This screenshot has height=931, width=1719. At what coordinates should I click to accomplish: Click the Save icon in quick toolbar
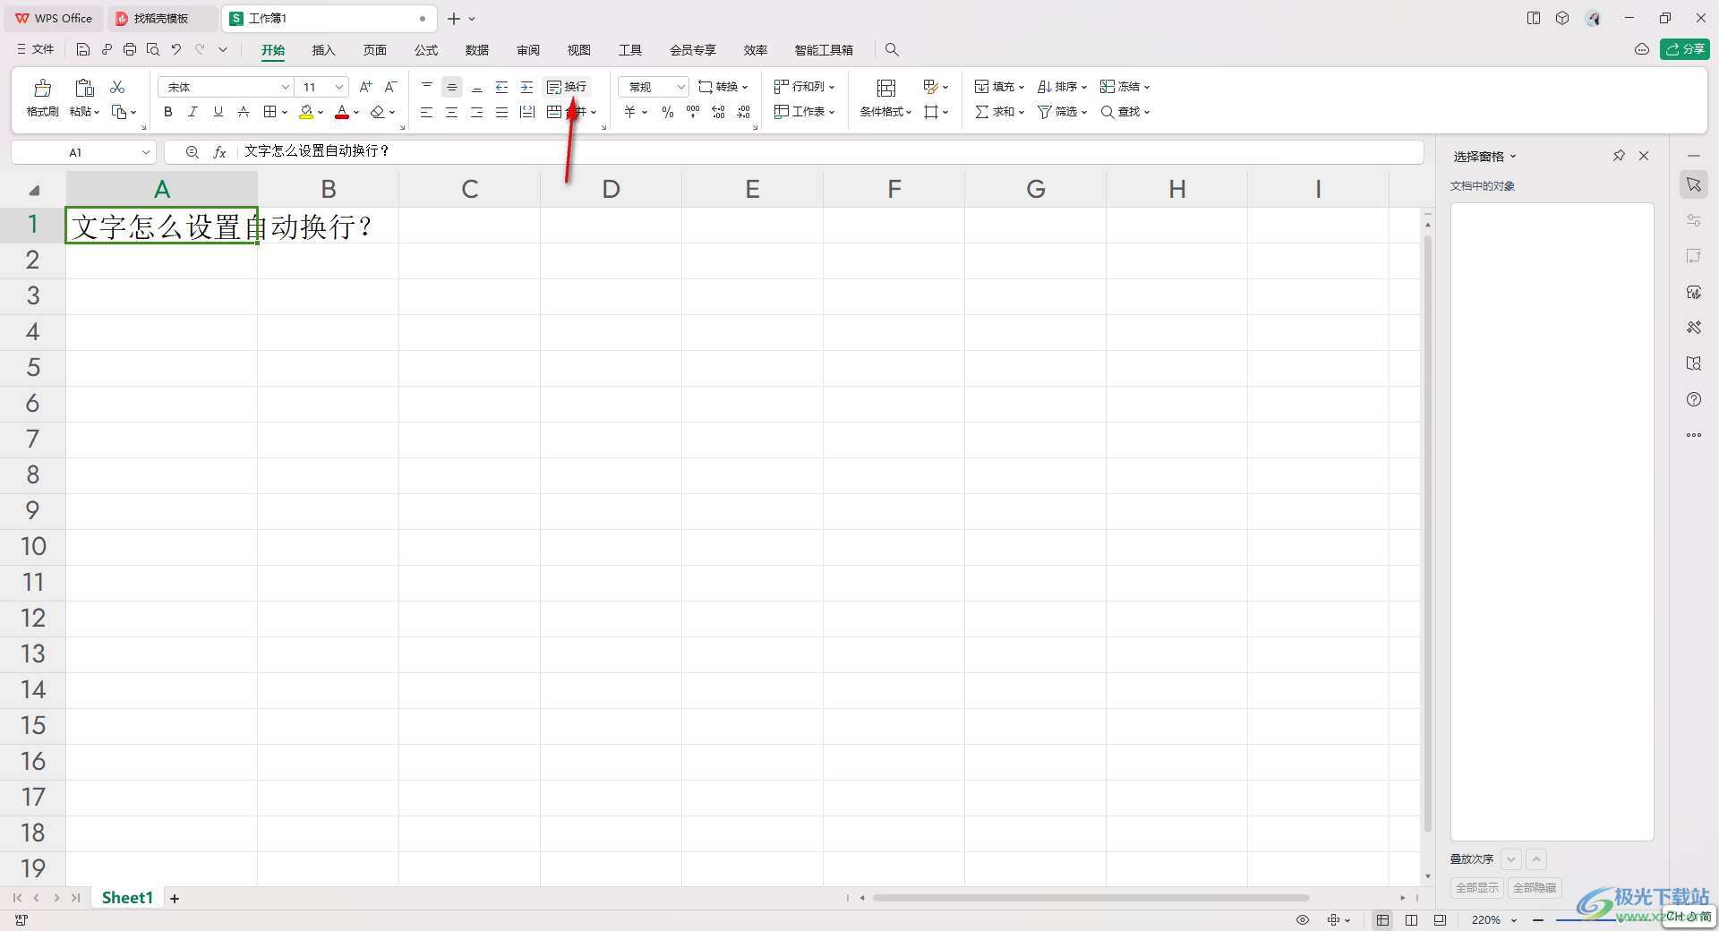(83, 49)
